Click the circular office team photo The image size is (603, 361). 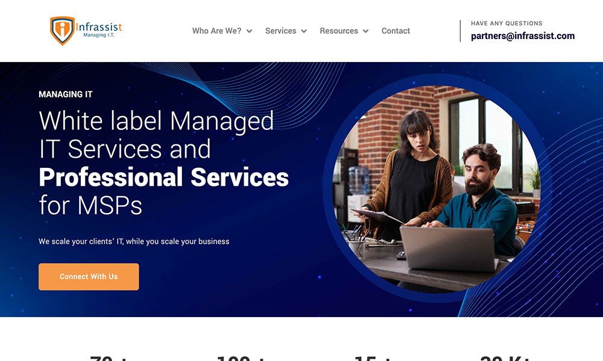click(437, 189)
